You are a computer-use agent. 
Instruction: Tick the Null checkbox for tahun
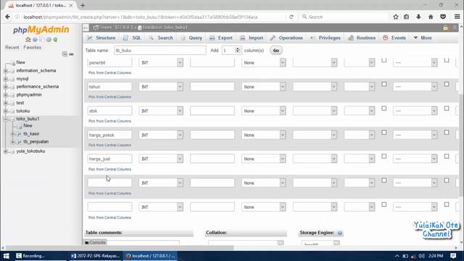pos(384,84)
